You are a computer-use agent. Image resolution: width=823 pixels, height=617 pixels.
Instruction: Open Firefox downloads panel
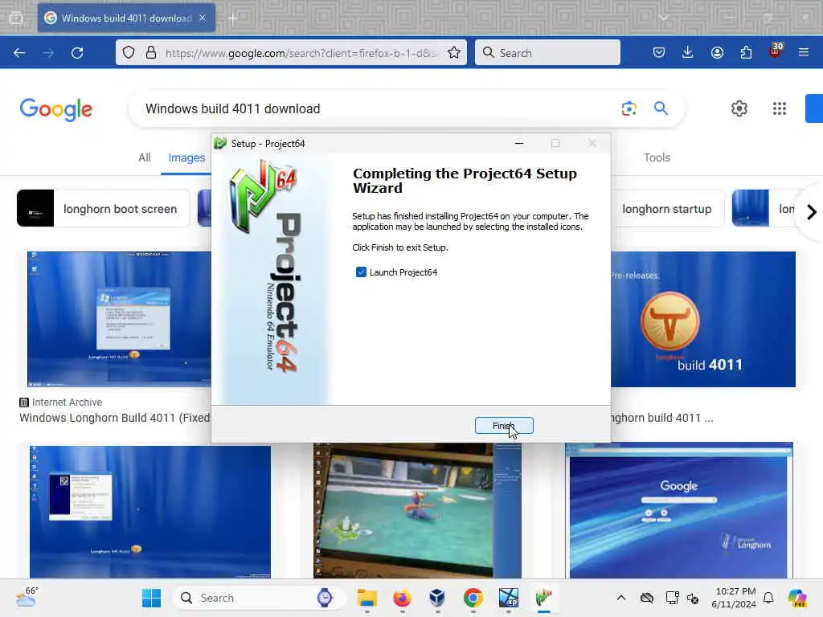[688, 52]
